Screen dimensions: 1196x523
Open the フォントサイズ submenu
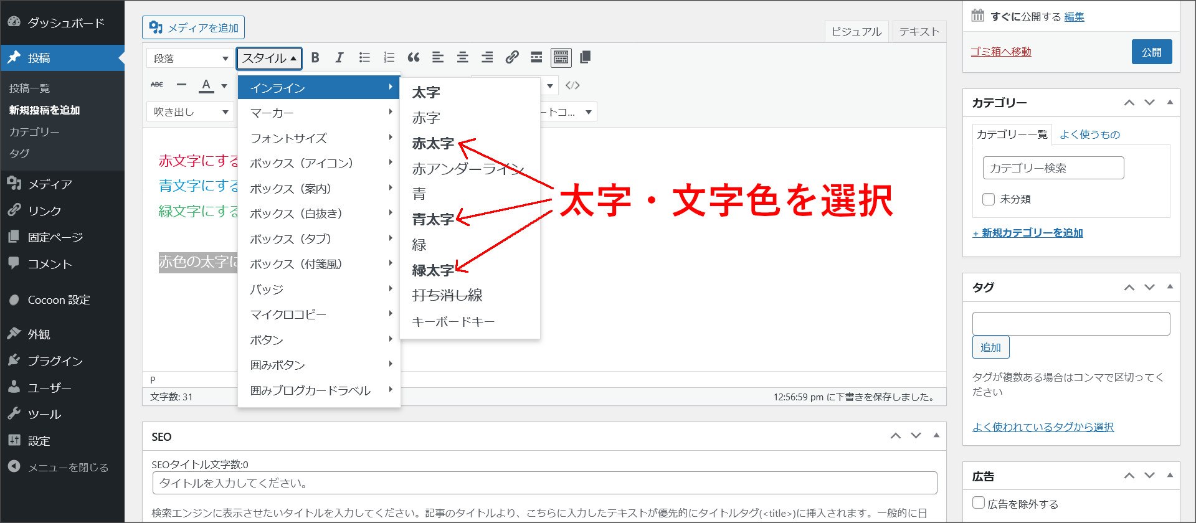coord(319,138)
